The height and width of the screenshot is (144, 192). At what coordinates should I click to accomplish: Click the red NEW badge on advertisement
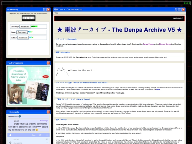click(x=46, y=77)
